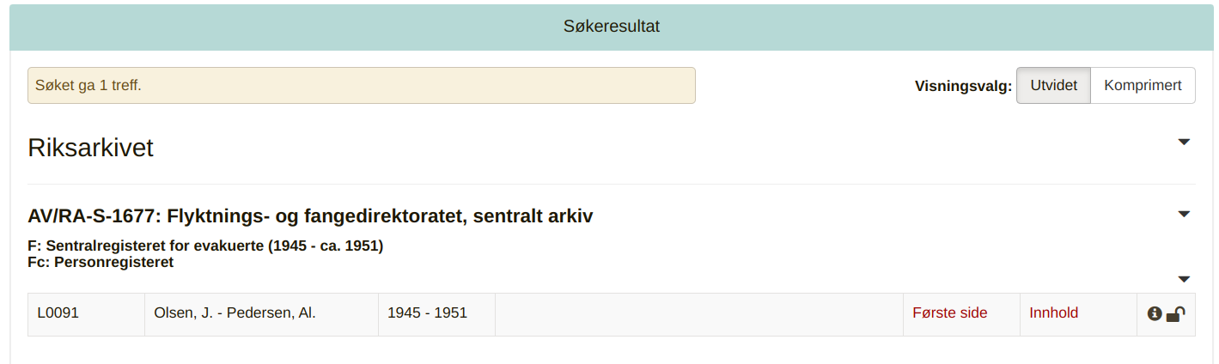Select the L0091 reference cell
This screenshot has width=1219, height=364.
[x=58, y=313]
